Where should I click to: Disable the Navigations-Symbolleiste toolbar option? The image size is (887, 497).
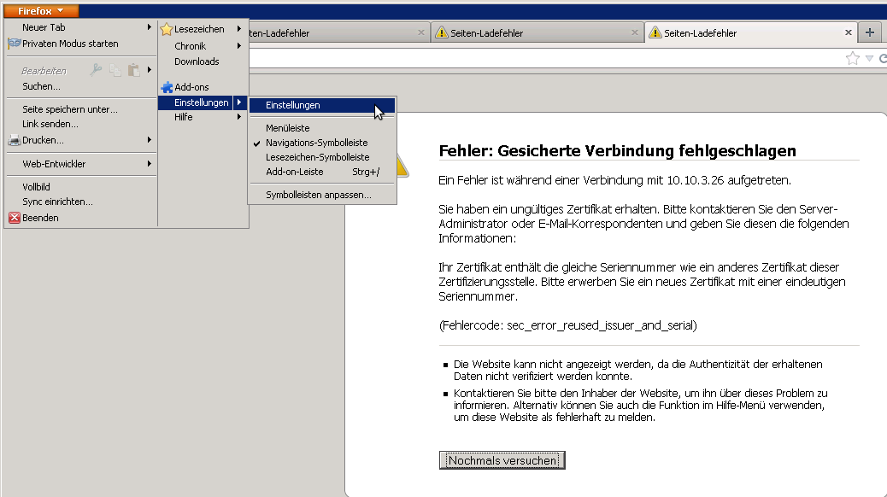[x=316, y=143]
